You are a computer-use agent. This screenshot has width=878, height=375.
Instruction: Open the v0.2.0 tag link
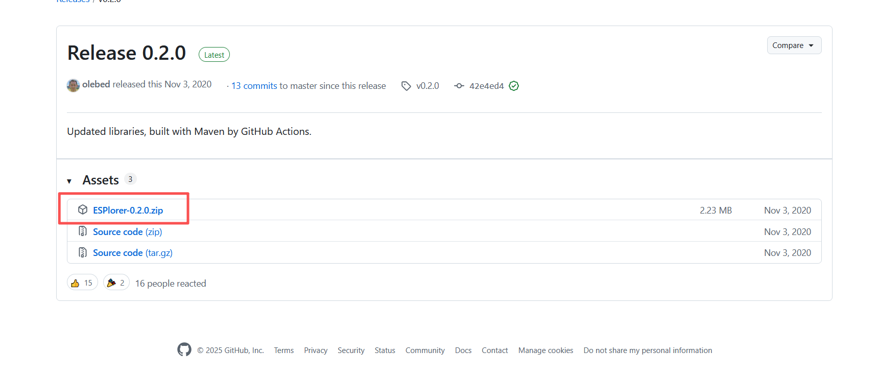point(428,86)
